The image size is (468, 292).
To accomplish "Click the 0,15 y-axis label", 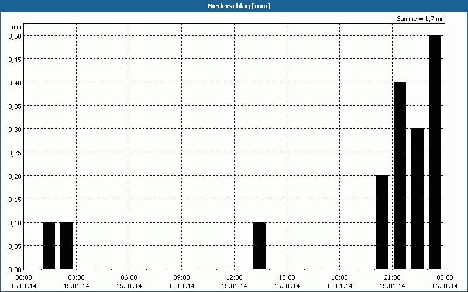I will (15, 199).
